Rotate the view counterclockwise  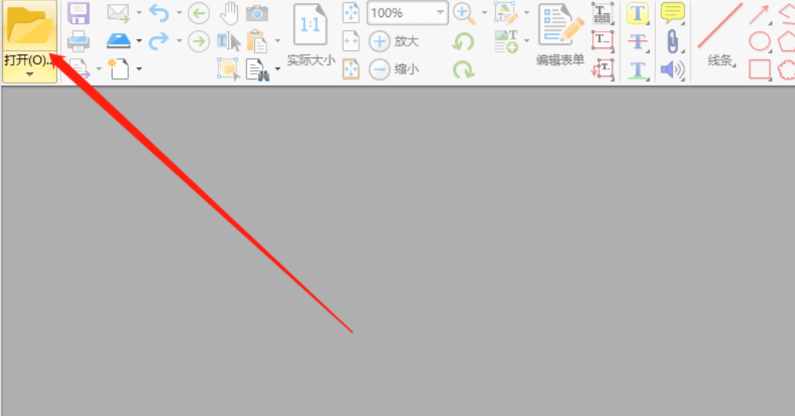click(463, 42)
